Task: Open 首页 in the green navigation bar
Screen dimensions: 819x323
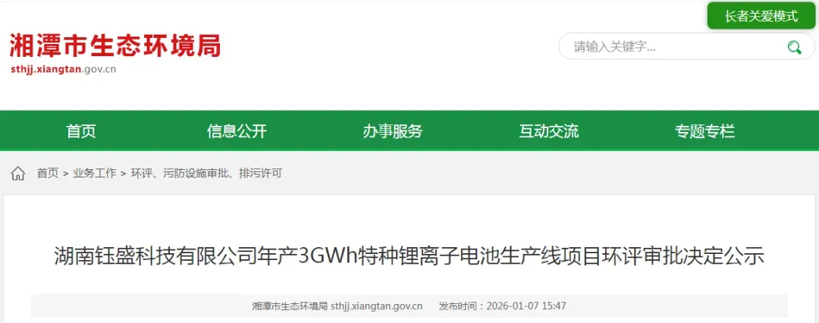Action: (x=81, y=130)
